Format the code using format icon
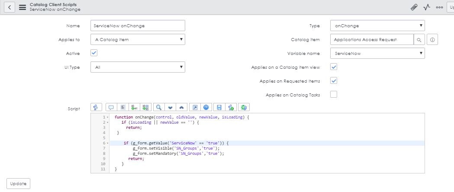This screenshot has height=192, width=454. pyautogui.click(x=123, y=107)
